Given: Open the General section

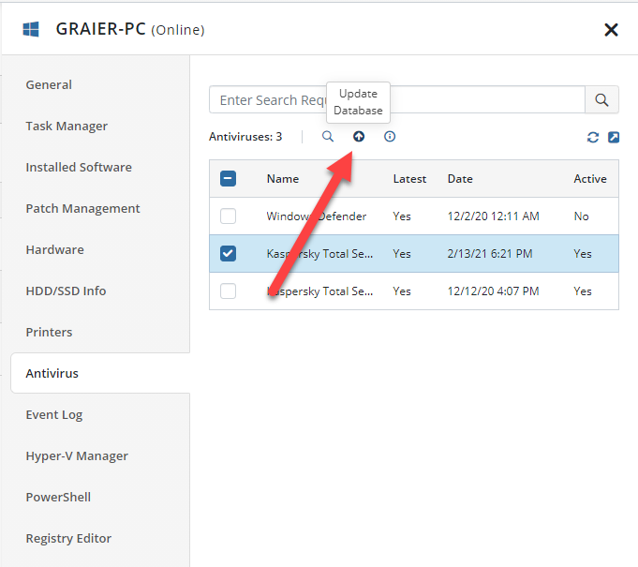Looking at the screenshot, I should click(x=49, y=84).
